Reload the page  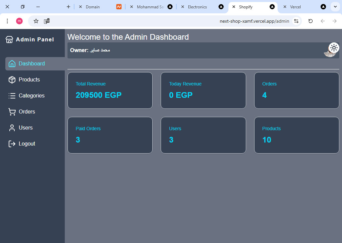[311, 21]
